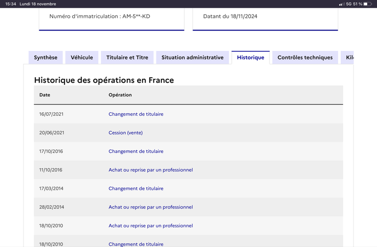This screenshot has width=377, height=247.
Task: Select the date 16/07/2021
Action: pyautogui.click(x=51, y=114)
